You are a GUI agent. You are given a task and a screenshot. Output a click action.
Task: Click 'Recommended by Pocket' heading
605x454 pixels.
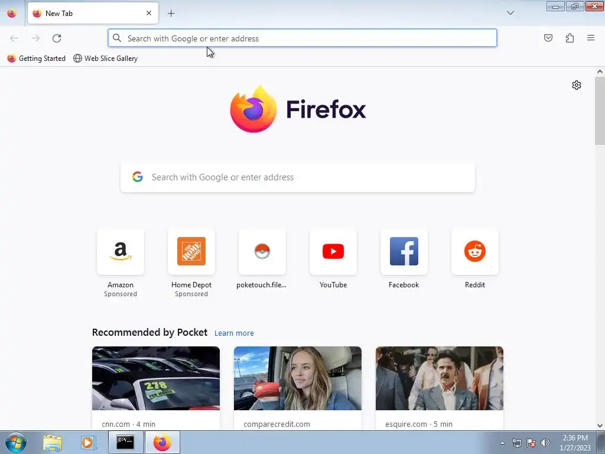coord(149,332)
